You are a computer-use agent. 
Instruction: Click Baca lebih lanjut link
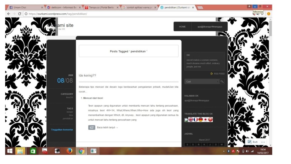[x=107, y=127]
